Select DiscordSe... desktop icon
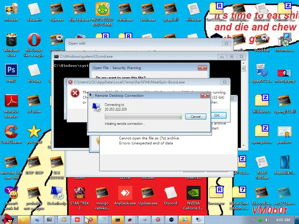This screenshot has height=224, width=299. (x=262, y=196)
